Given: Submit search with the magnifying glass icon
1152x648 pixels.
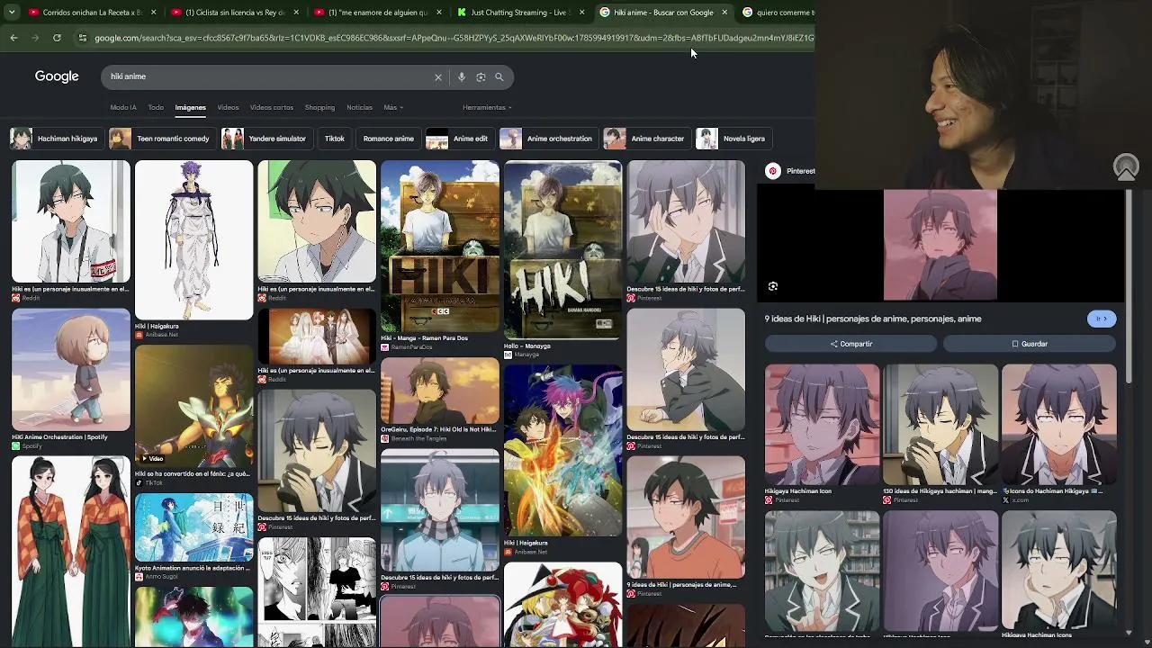Looking at the screenshot, I should [499, 77].
